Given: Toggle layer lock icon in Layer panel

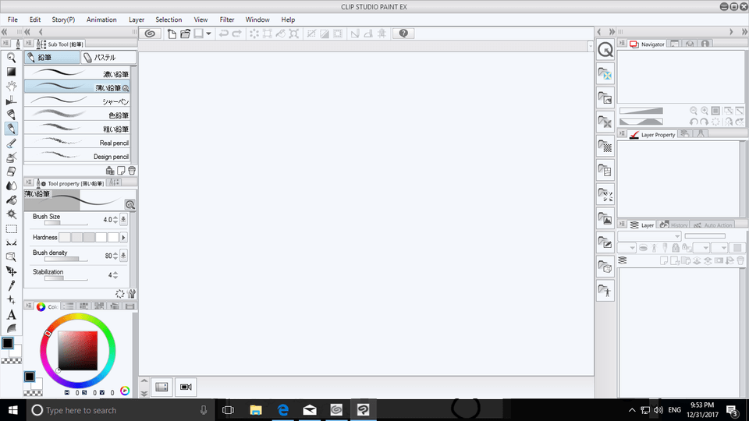Looking at the screenshot, I should pos(676,248).
